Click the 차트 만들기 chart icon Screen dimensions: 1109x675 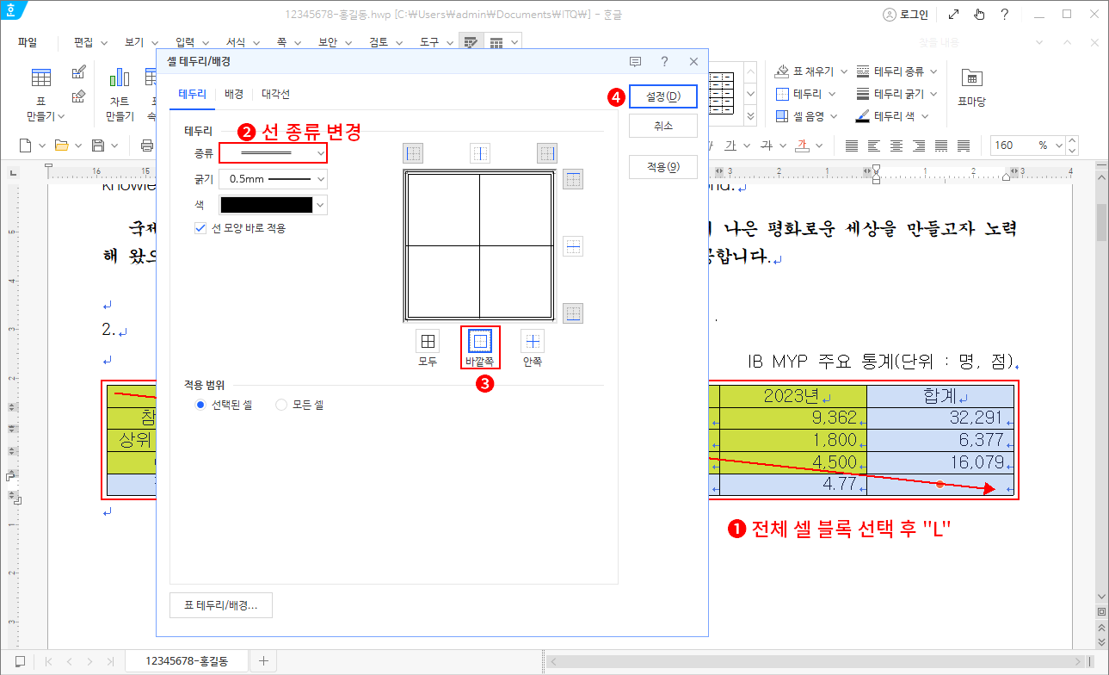(120, 79)
